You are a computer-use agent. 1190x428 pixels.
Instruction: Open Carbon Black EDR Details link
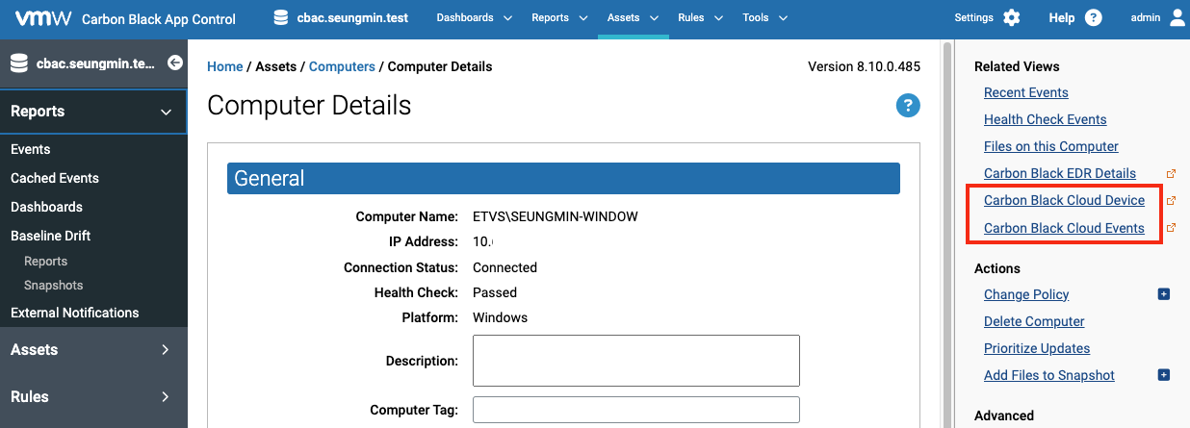[1060, 173]
